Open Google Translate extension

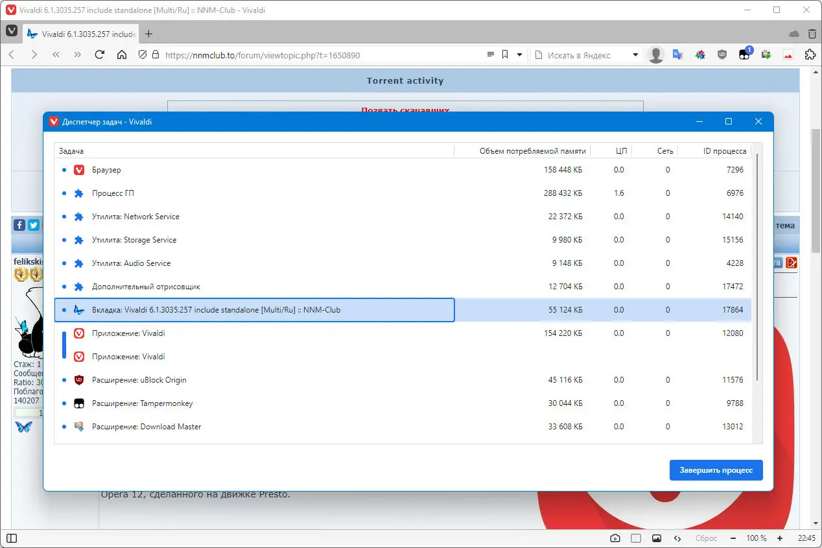coord(678,55)
